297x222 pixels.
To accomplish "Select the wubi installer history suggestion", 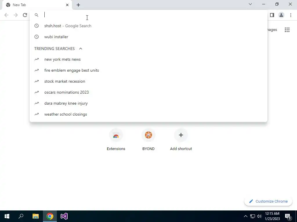I will click(148, 37).
